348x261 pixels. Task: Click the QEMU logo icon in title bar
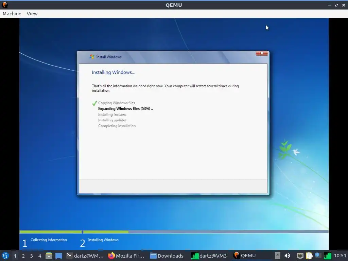pos(5,5)
